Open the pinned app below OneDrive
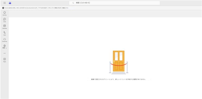Screen dimensions: 202x99 (x=5, y=47)
